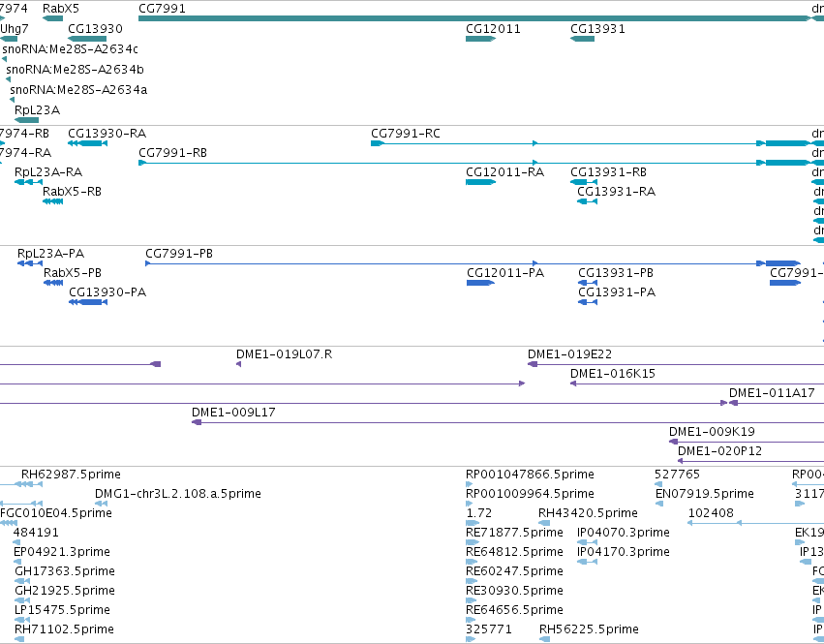Select BAC end DME1-019L07.R
This screenshot has width=824, height=644.
238,364
